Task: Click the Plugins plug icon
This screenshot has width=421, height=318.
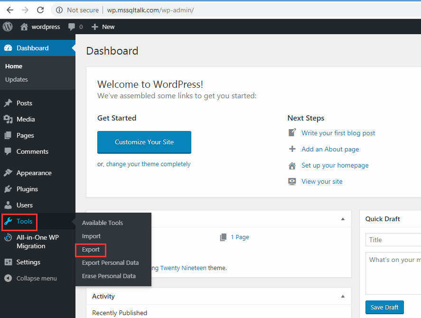Action: [x=8, y=189]
